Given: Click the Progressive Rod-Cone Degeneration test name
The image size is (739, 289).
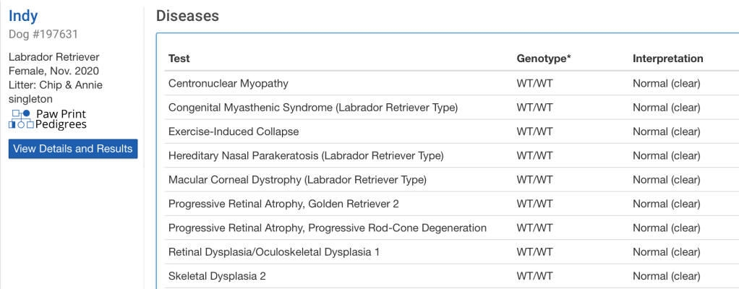Looking at the screenshot, I should 328,228.
